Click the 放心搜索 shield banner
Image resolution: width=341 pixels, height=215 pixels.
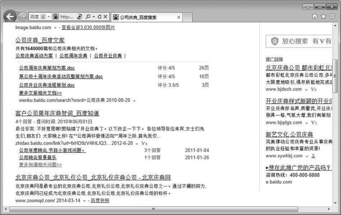(299, 41)
